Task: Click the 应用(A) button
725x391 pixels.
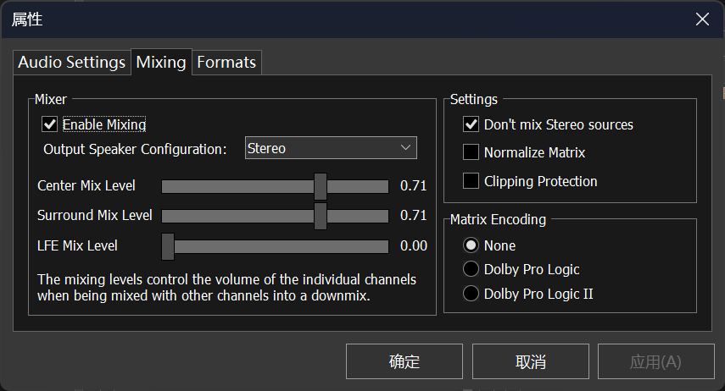Action: tap(655, 361)
